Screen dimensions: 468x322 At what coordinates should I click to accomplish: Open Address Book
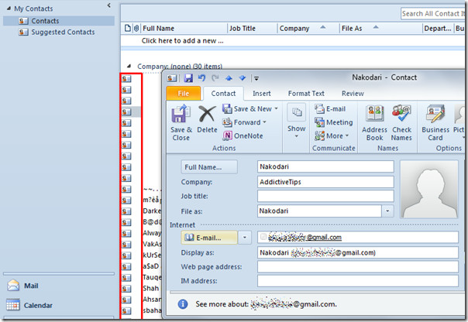pos(374,123)
